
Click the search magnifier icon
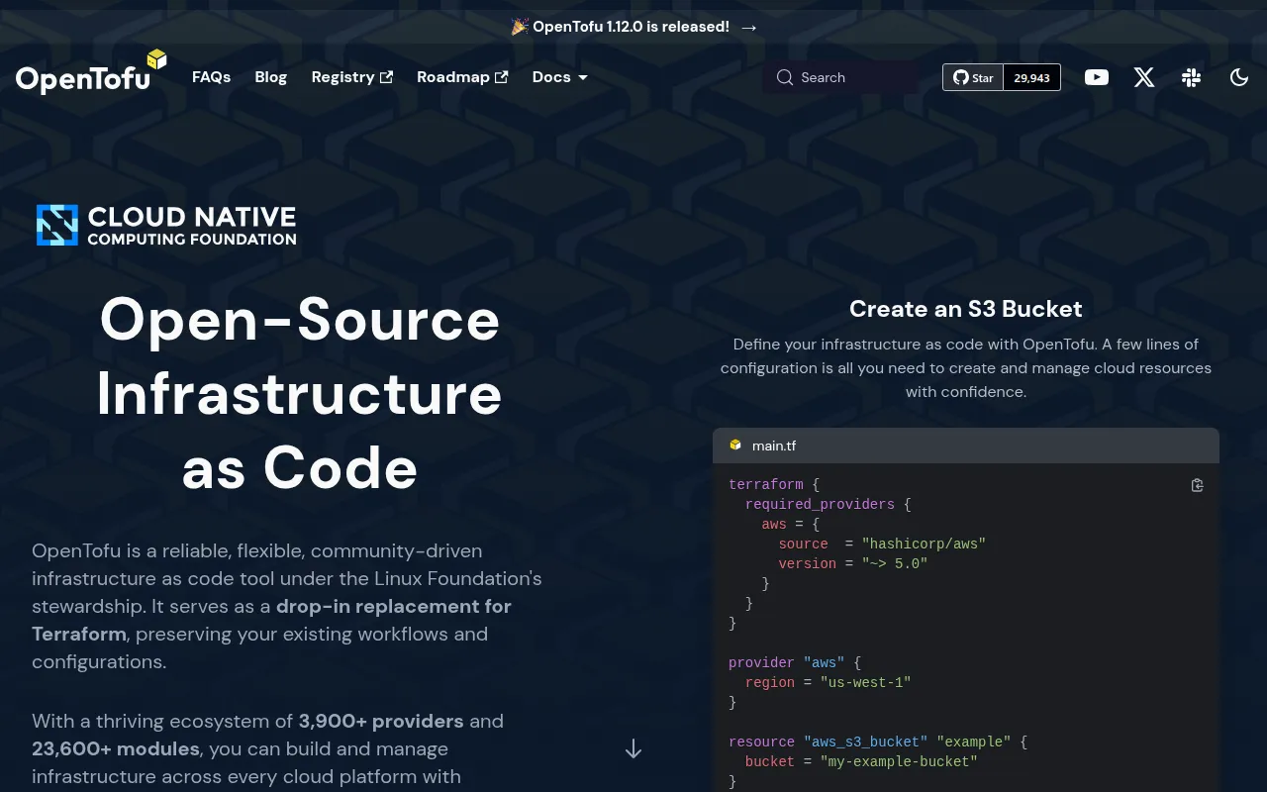pos(785,77)
